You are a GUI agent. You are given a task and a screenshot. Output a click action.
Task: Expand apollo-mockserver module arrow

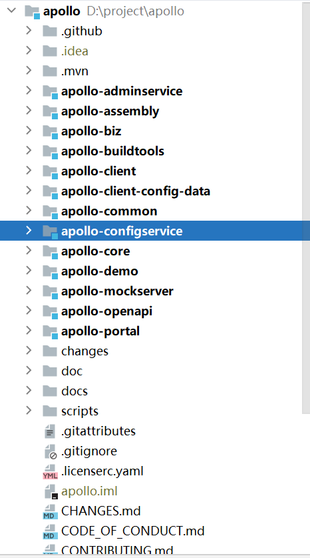click(x=29, y=291)
